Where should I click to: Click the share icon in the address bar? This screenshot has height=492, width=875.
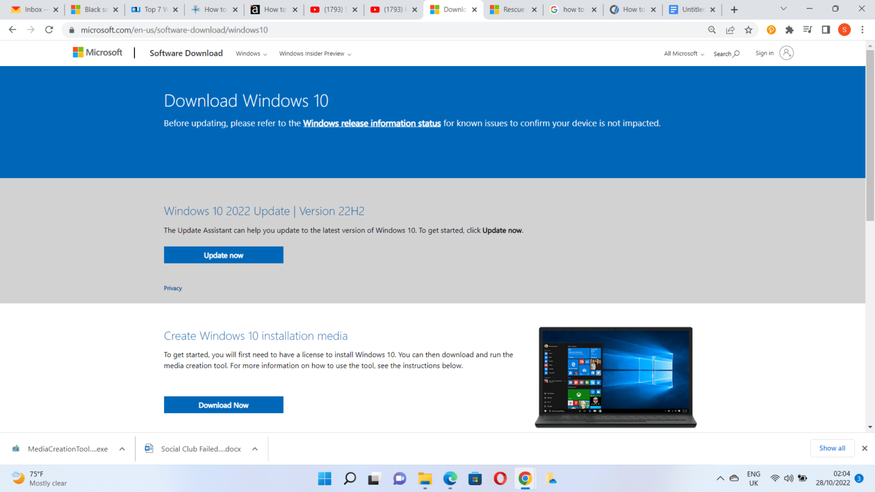730,30
